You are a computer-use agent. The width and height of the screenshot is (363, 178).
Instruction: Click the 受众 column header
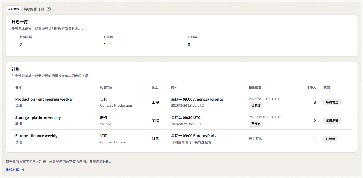click(x=155, y=87)
